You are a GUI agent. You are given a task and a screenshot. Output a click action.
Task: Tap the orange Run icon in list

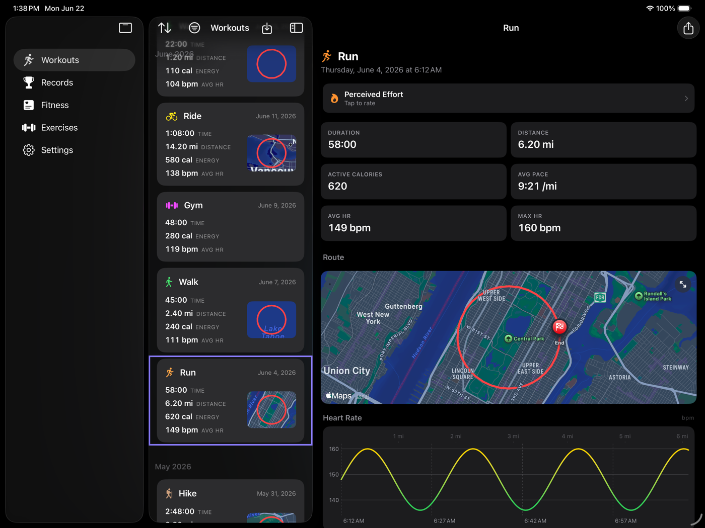pyautogui.click(x=170, y=373)
